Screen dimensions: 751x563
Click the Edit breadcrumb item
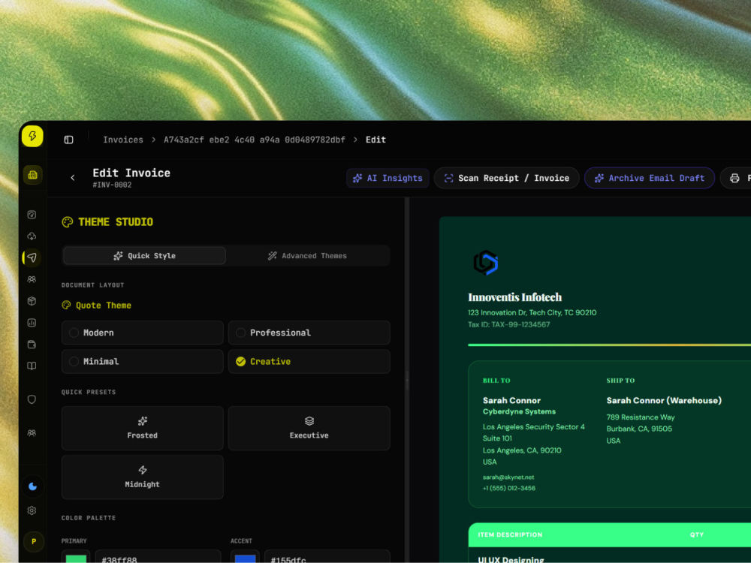coord(376,140)
